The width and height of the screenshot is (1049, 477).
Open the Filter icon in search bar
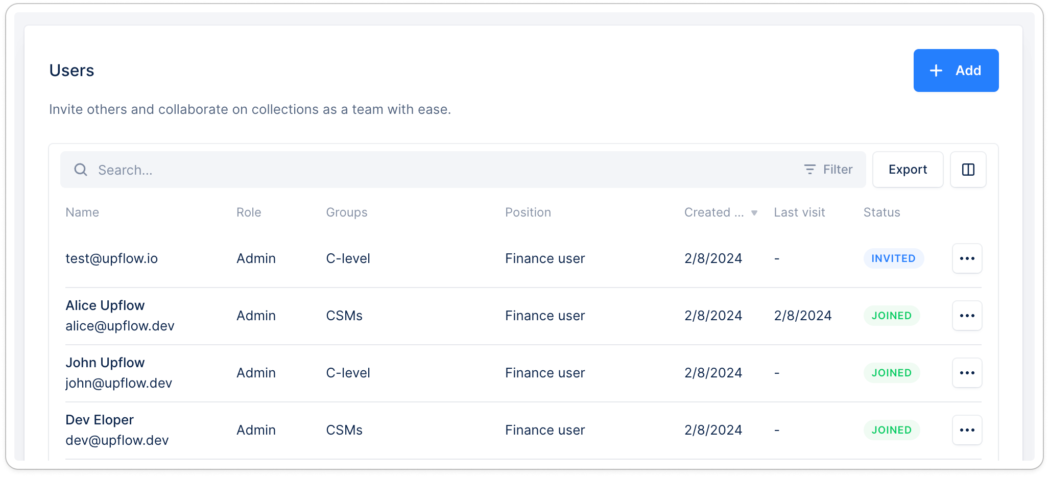pos(809,170)
